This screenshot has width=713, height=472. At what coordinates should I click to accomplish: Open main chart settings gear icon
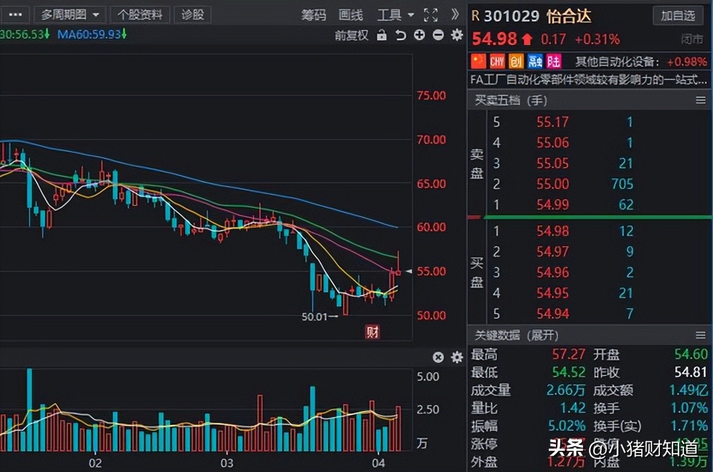coord(457,35)
